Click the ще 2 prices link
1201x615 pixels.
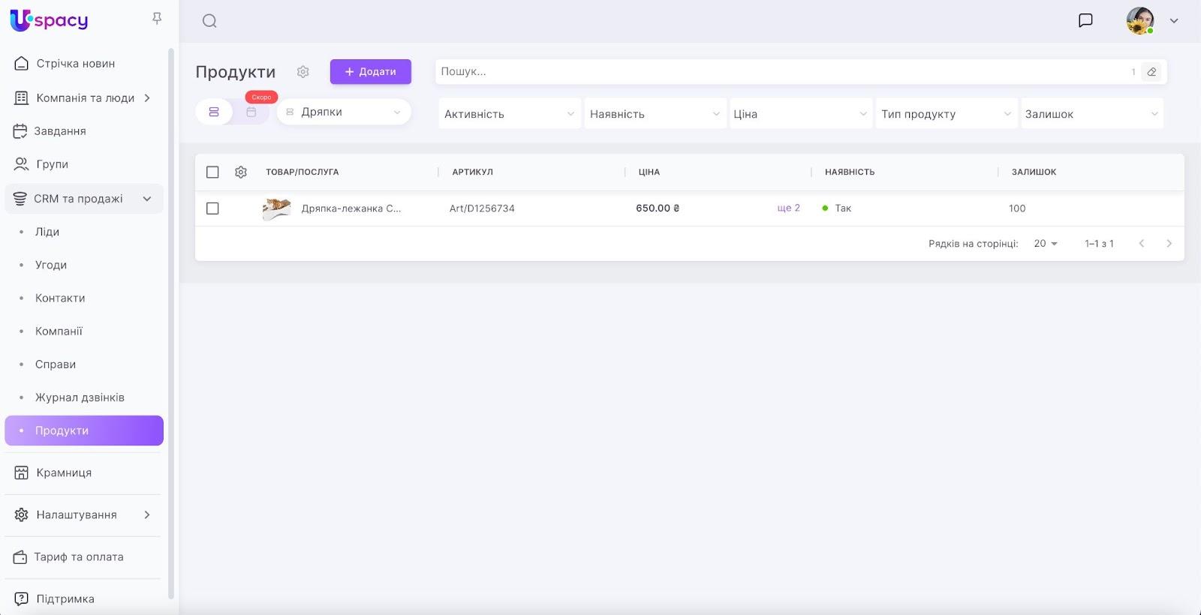pyautogui.click(x=788, y=208)
